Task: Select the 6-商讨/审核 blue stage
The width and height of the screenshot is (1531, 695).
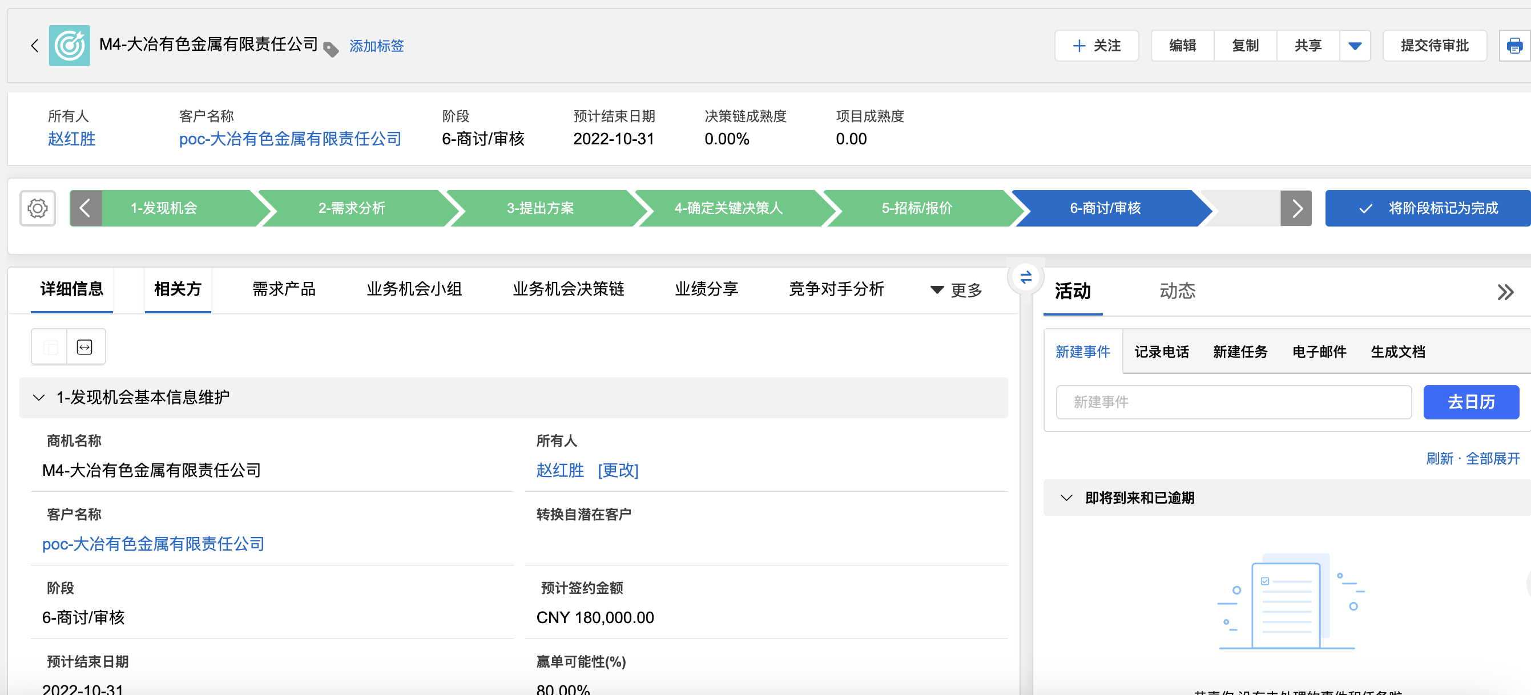Action: 1105,208
